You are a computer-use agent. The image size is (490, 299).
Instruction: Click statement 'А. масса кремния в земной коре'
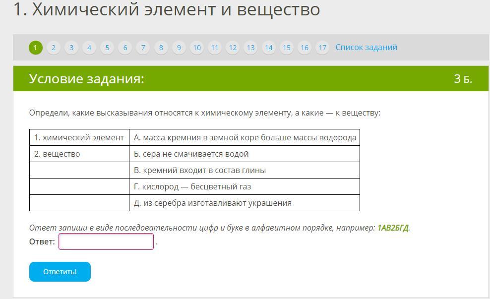point(245,137)
